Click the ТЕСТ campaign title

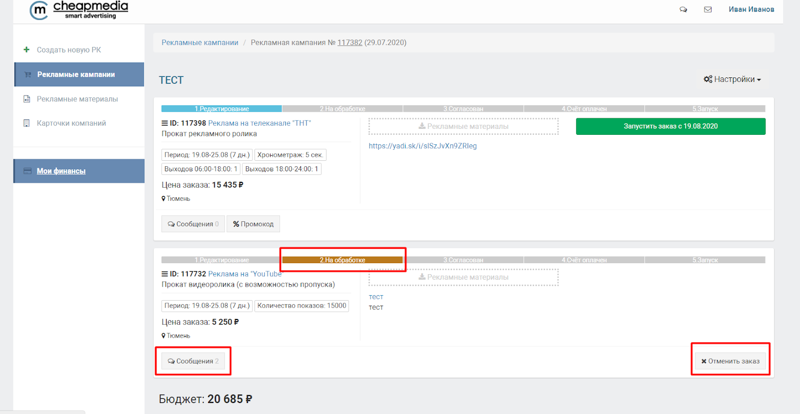(x=171, y=80)
